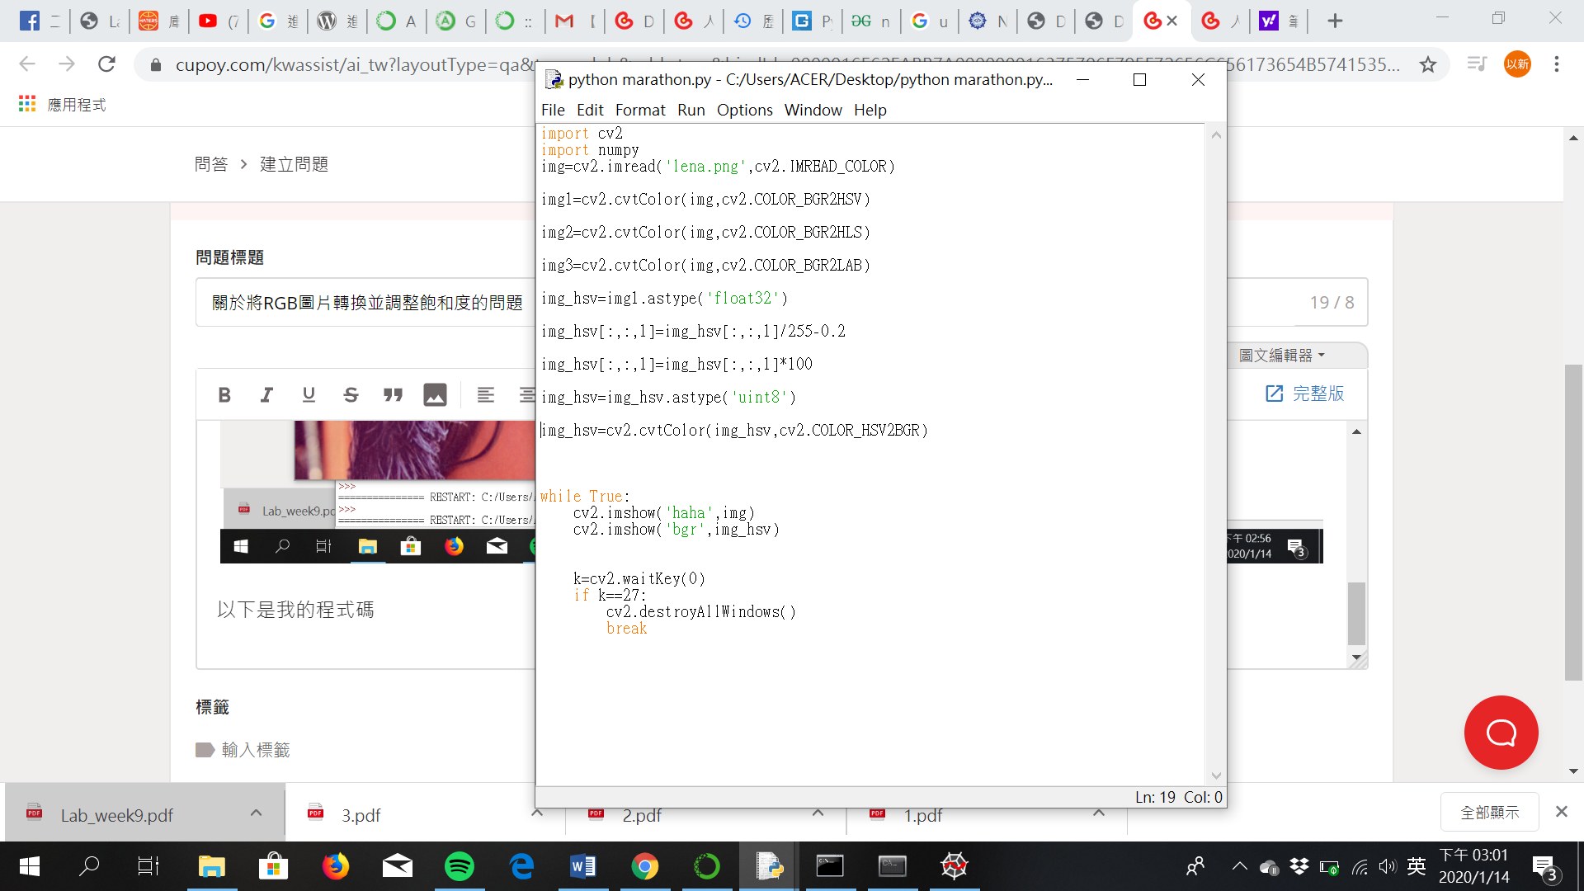Viewport: 1584px width, 891px height.
Task: Open Chrome from the taskbar
Action: point(645,866)
